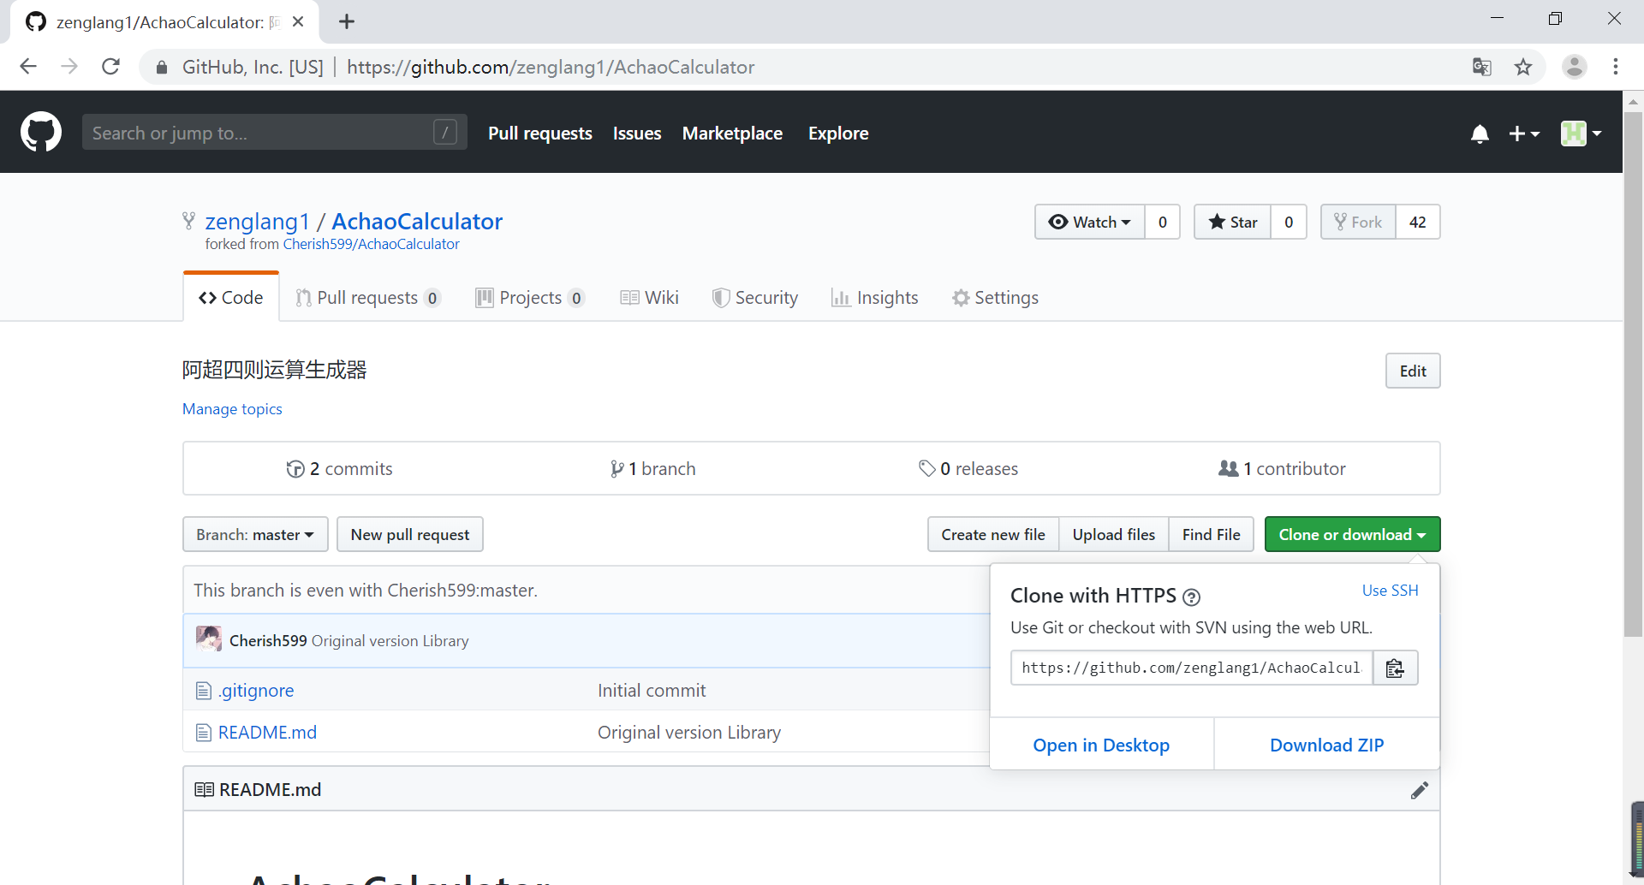The height and width of the screenshot is (885, 1644).
Task: View the stargazers count next to Star
Action: 1289,222
